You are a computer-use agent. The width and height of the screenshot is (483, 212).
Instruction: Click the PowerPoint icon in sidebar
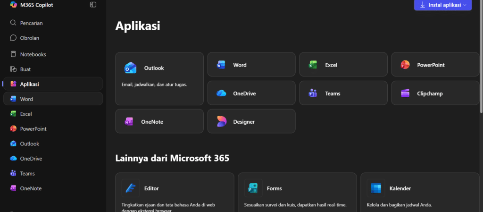13,128
